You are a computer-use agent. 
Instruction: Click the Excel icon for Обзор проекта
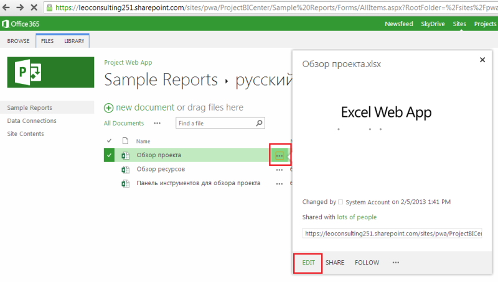[x=126, y=155]
